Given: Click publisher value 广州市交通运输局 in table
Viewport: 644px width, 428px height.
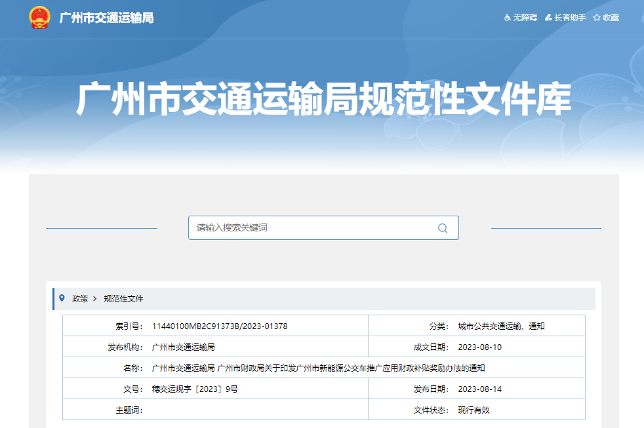Looking at the screenshot, I should (183, 347).
